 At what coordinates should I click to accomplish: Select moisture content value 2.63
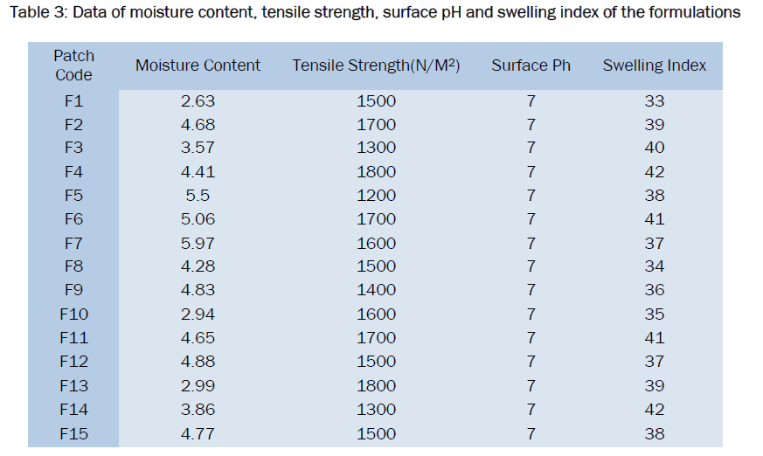(198, 100)
